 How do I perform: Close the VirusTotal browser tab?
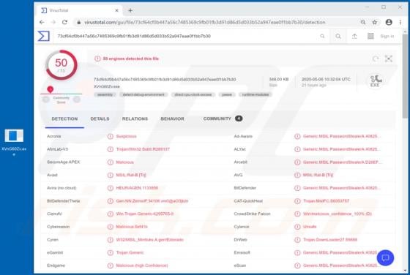point(116,10)
